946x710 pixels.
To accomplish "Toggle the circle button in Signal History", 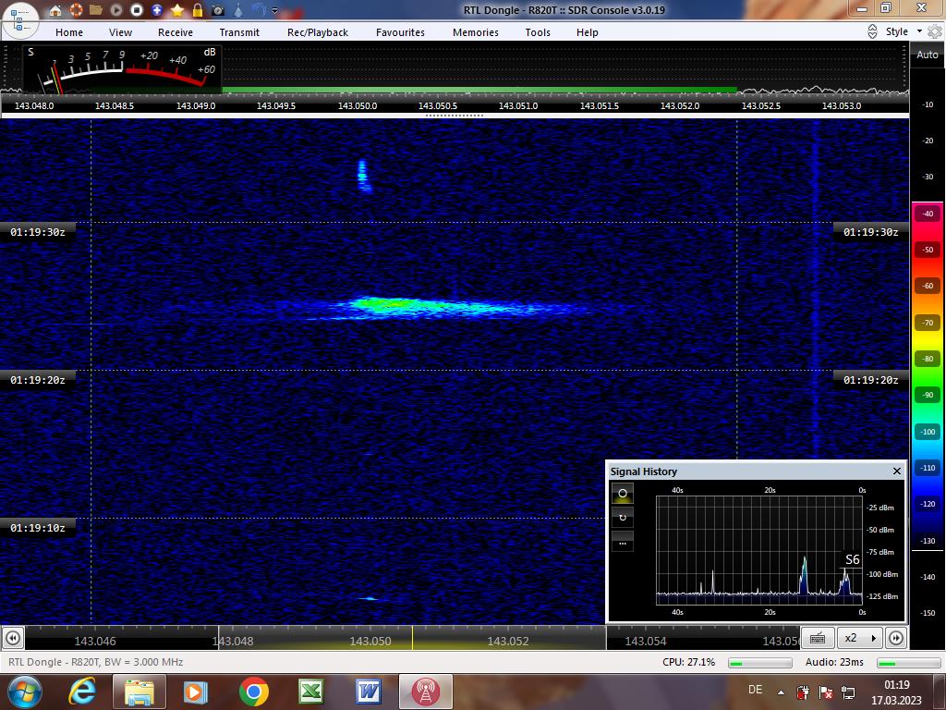I will point(623,494).
